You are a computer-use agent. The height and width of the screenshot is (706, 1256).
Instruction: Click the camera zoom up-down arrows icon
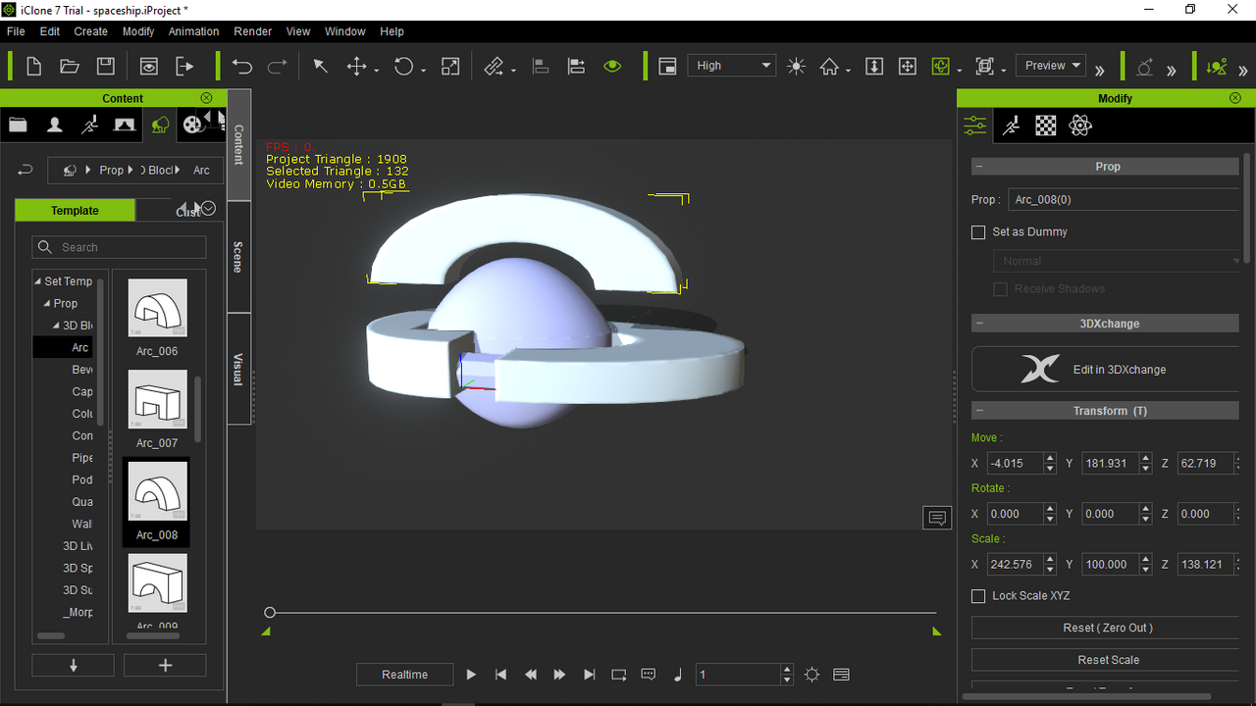click(x=874, y=67)
